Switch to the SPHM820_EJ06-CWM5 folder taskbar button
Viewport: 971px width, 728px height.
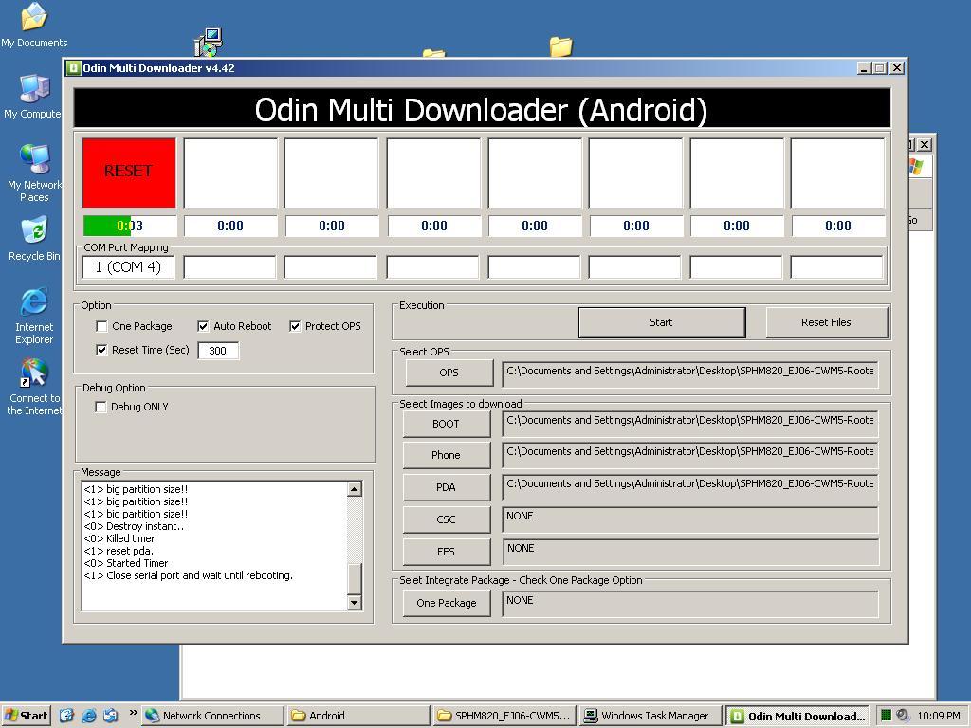click(x=504, y=716)
